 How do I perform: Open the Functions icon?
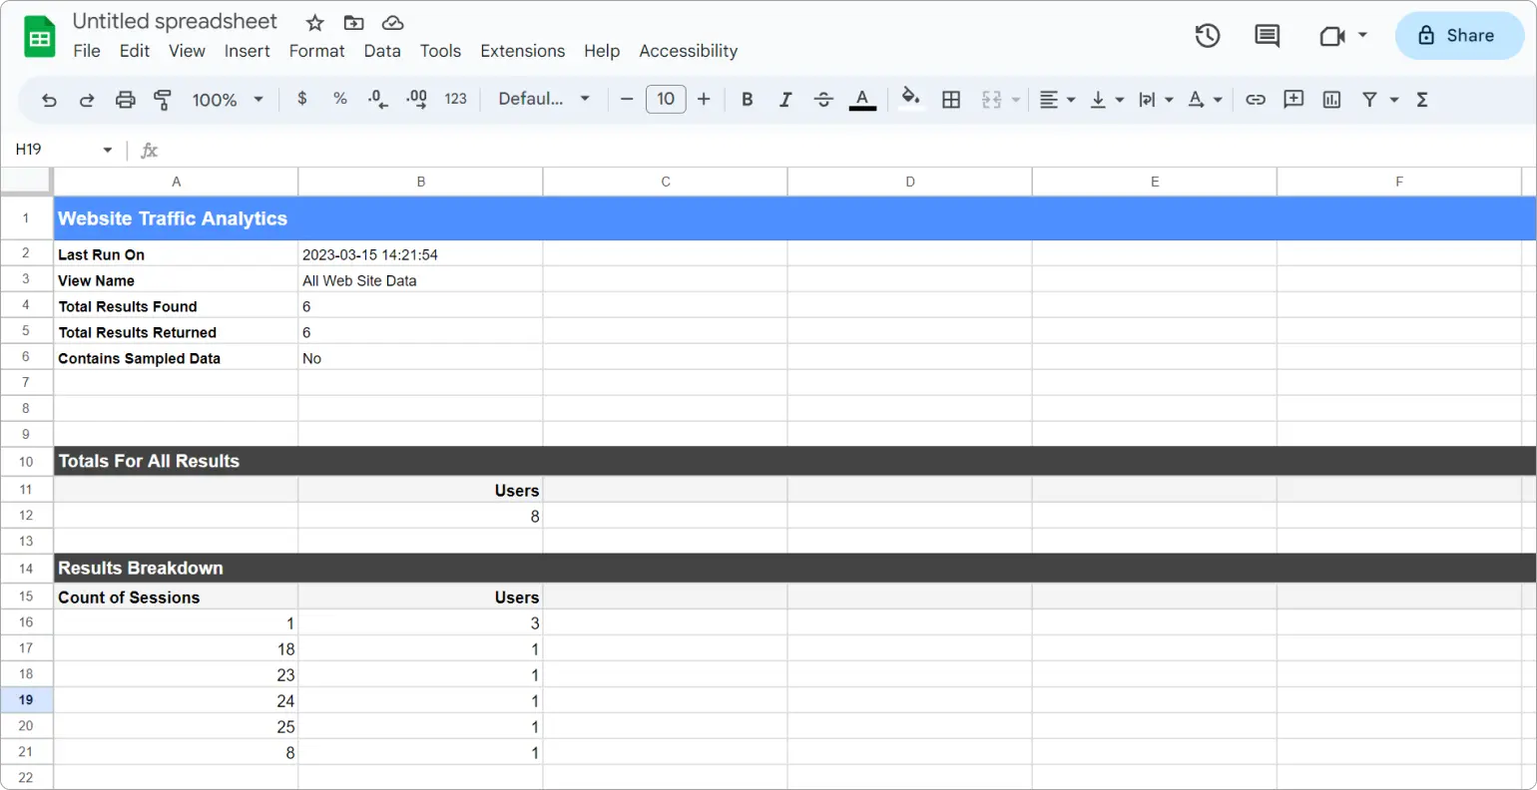pos(1421,99)
